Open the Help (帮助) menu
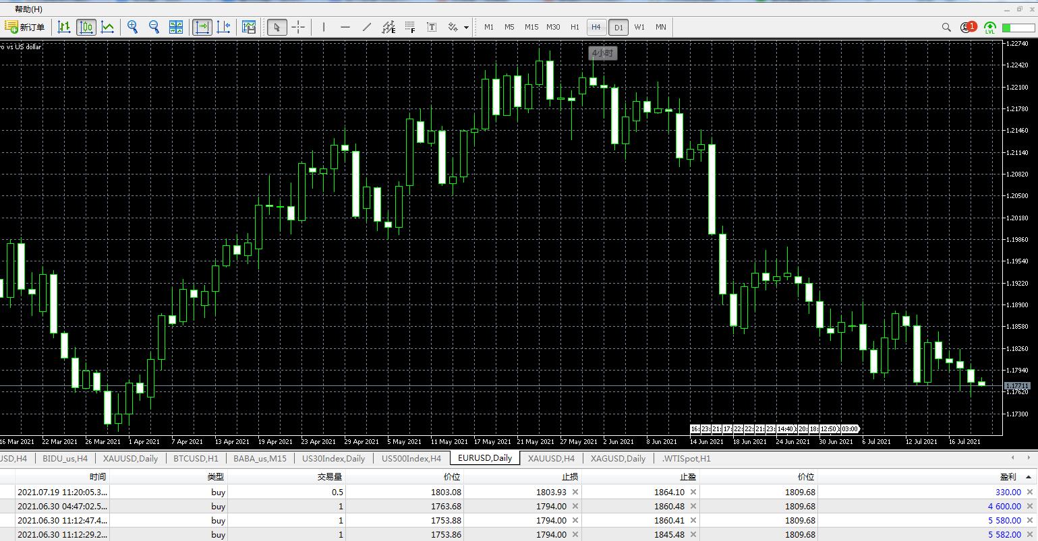 [28, 9]
